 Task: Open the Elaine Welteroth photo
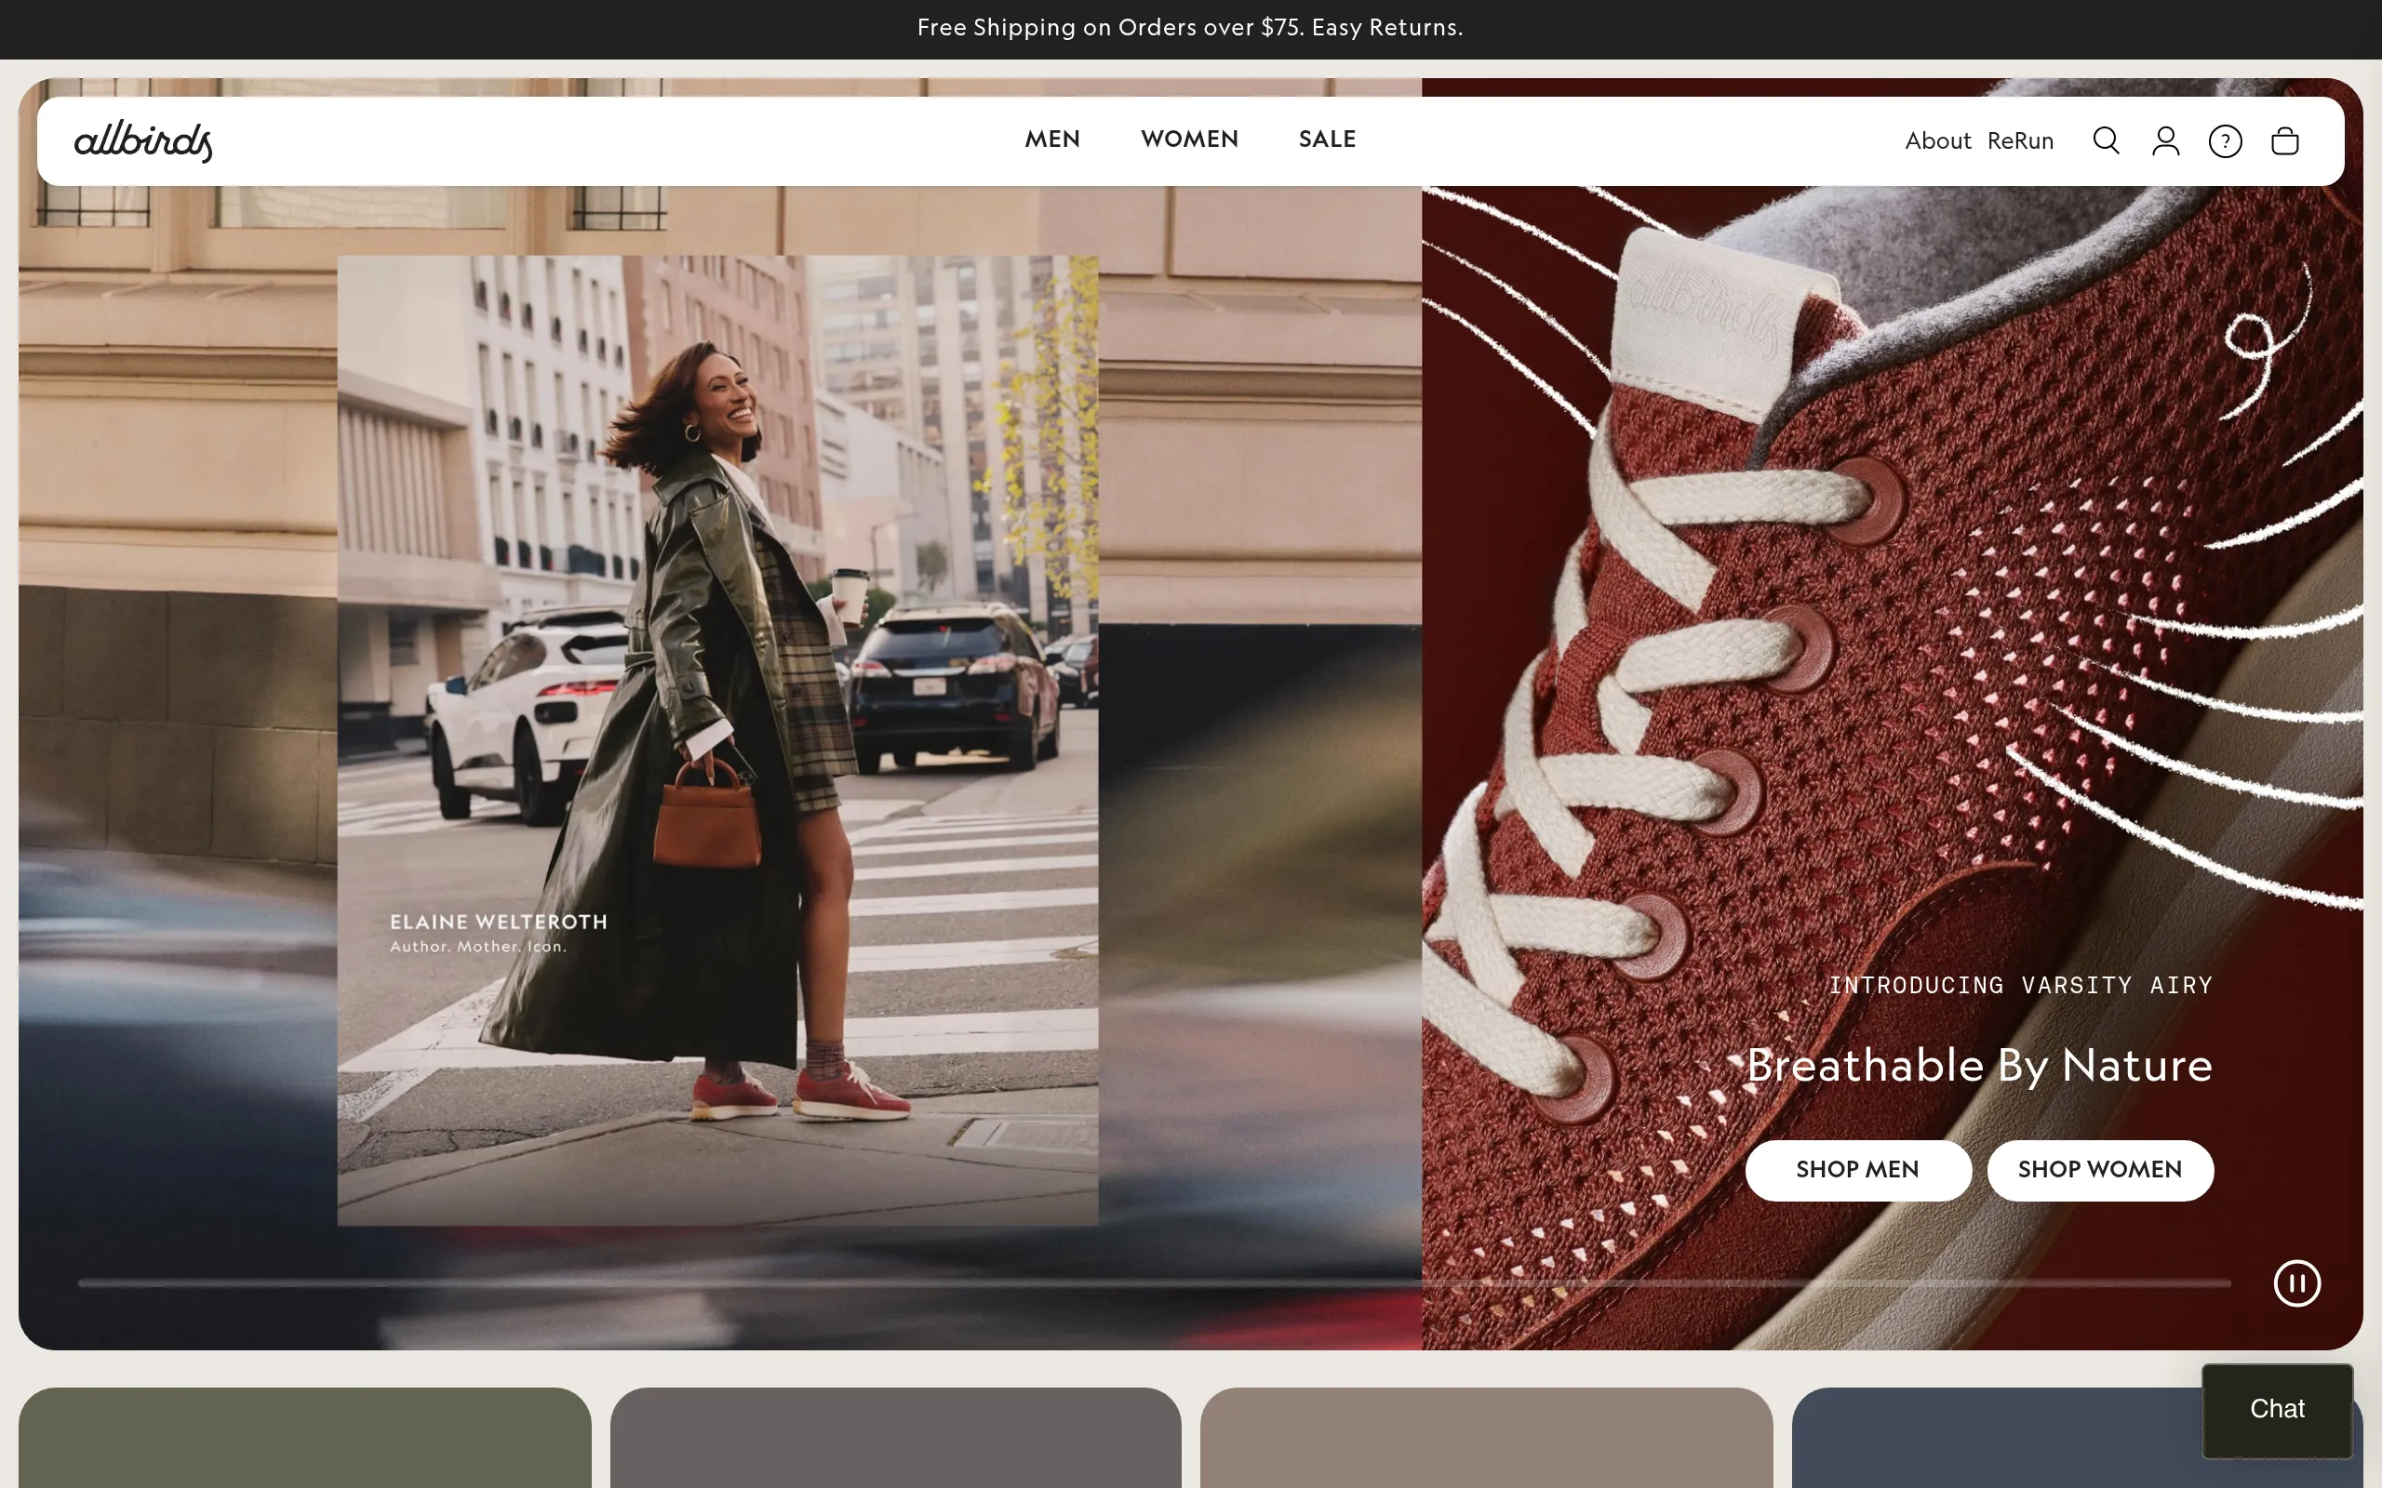[716, 738]
